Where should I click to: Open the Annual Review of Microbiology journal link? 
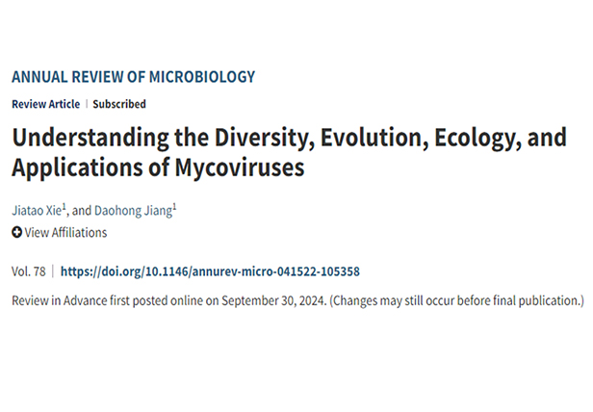coord(133,77)
